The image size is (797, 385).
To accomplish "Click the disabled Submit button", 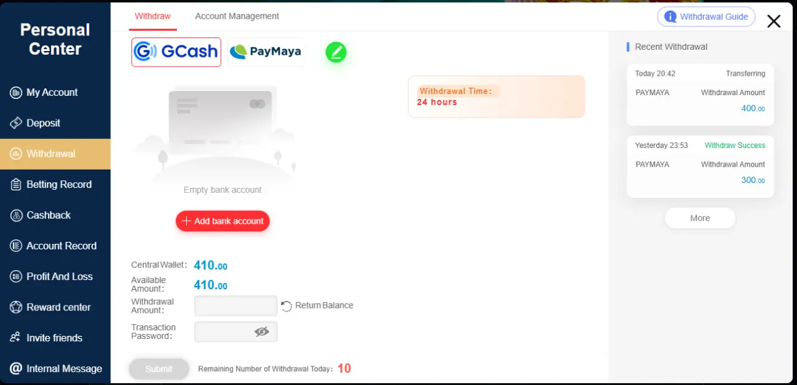I will tap(159, 369).
